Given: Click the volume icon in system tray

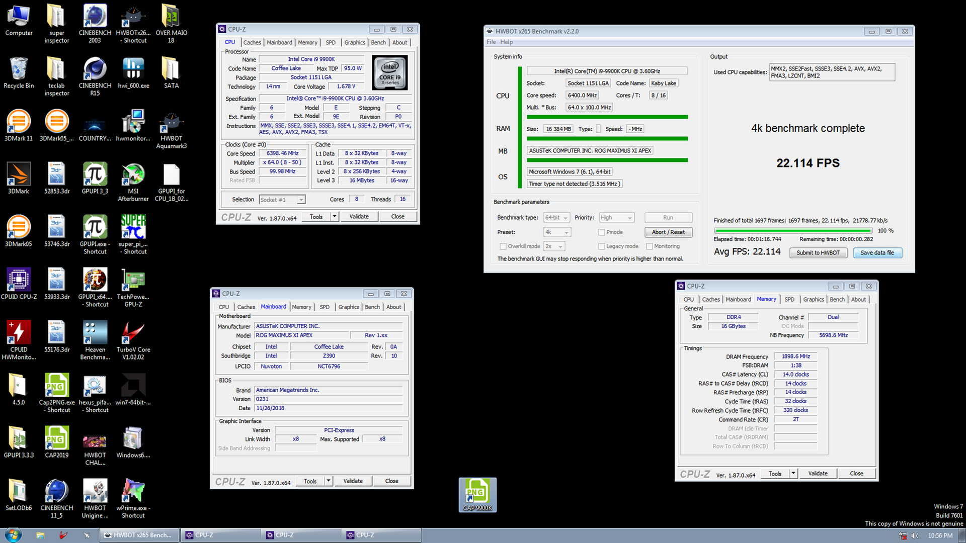Looking at the screenshot, I should (x=914, y=535).
